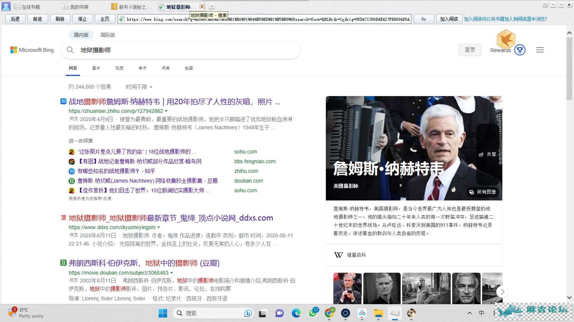Expand the zhuanlan.zhihu.com URL dropdown arrow

click(166, 111)
